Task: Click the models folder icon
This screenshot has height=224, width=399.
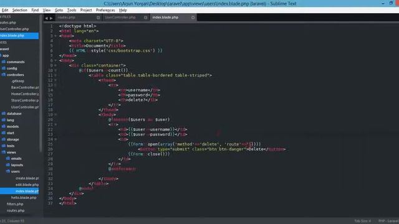Action: coord(4,126)
